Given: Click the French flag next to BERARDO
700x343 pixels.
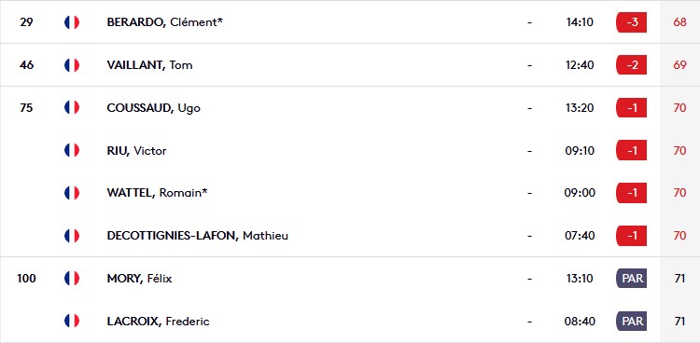Looking at the screenshot, I should [x=72, y=22].
